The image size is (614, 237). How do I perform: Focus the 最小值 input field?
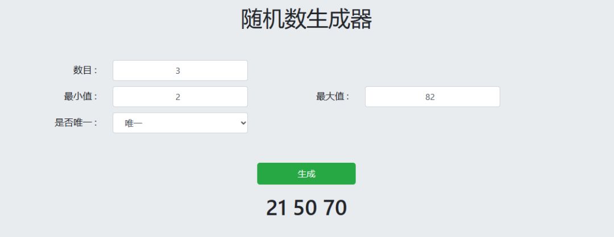[x=180, y=97]
